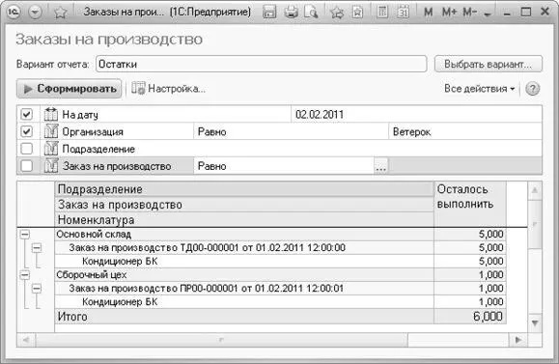
Task: Collapse the Сборочный цех group
Action: (24, 275)
